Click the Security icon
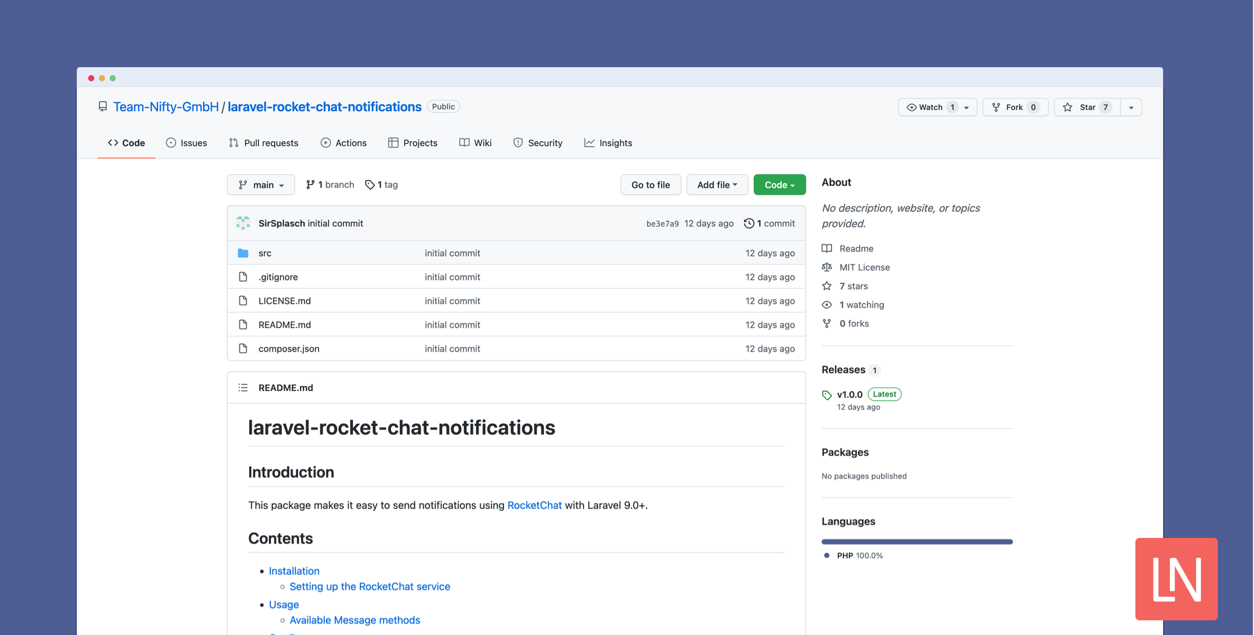This screenshot has height=635, width=1254. pyautogui.click(x=517, y=142)
